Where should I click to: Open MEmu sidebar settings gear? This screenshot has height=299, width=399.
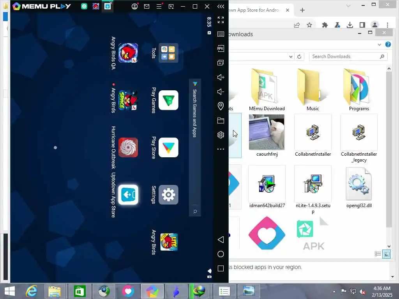(x=221, y=135)
